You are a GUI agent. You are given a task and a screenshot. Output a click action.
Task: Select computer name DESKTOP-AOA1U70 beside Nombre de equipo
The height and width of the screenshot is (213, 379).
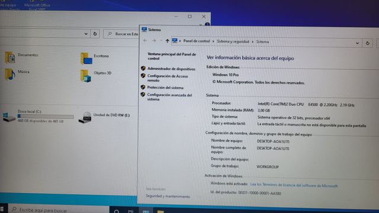273,141
